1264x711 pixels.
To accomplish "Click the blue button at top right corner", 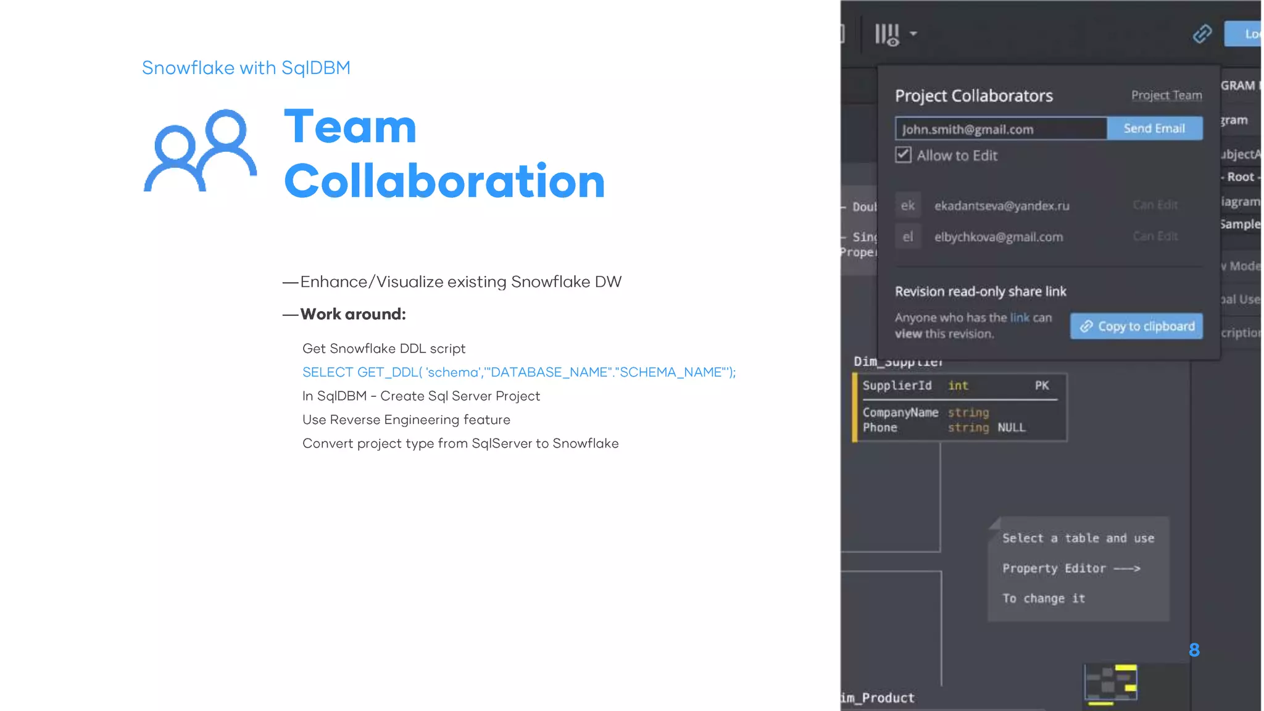I will pyautogui.click(x=1244, y=34).
